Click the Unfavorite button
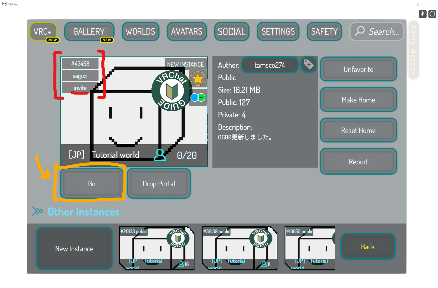 click(x=358, y=69)
